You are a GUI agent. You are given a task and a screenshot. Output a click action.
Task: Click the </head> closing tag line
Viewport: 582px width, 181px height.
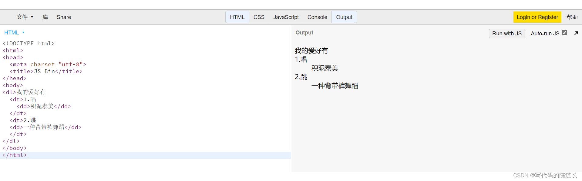(15, 78)
